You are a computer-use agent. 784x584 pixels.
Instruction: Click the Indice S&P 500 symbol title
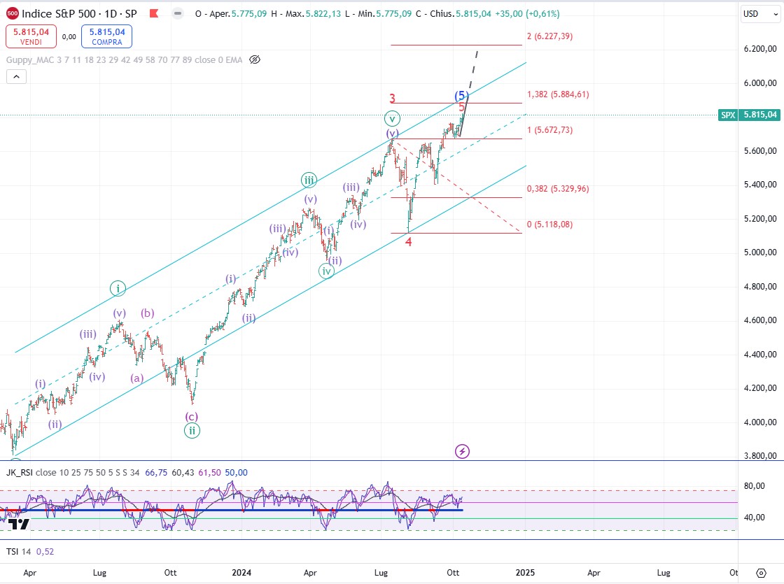click(80, 13)
